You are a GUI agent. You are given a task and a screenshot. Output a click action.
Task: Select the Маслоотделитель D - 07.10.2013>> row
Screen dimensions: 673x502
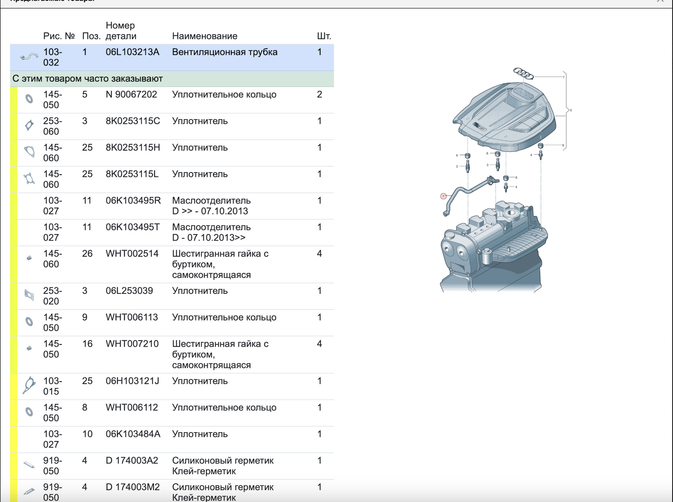(211, 232)
